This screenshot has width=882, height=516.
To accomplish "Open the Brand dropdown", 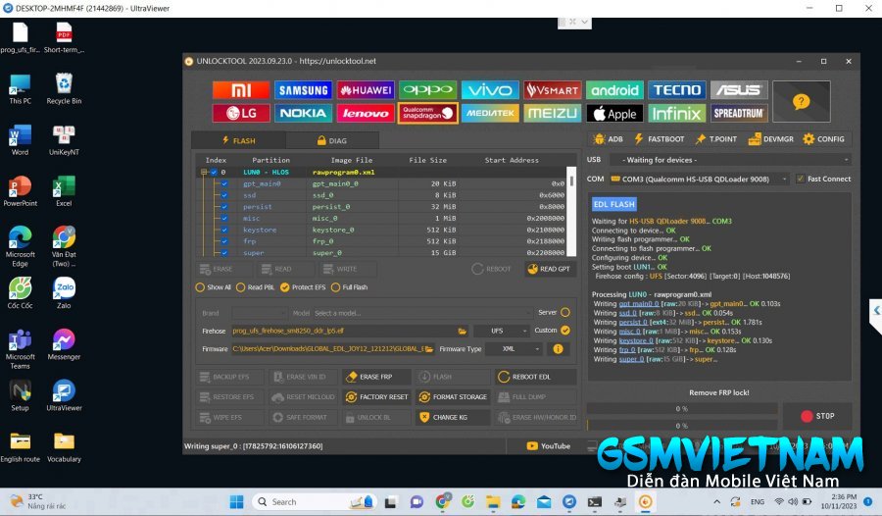I will (x=260, y=313).
